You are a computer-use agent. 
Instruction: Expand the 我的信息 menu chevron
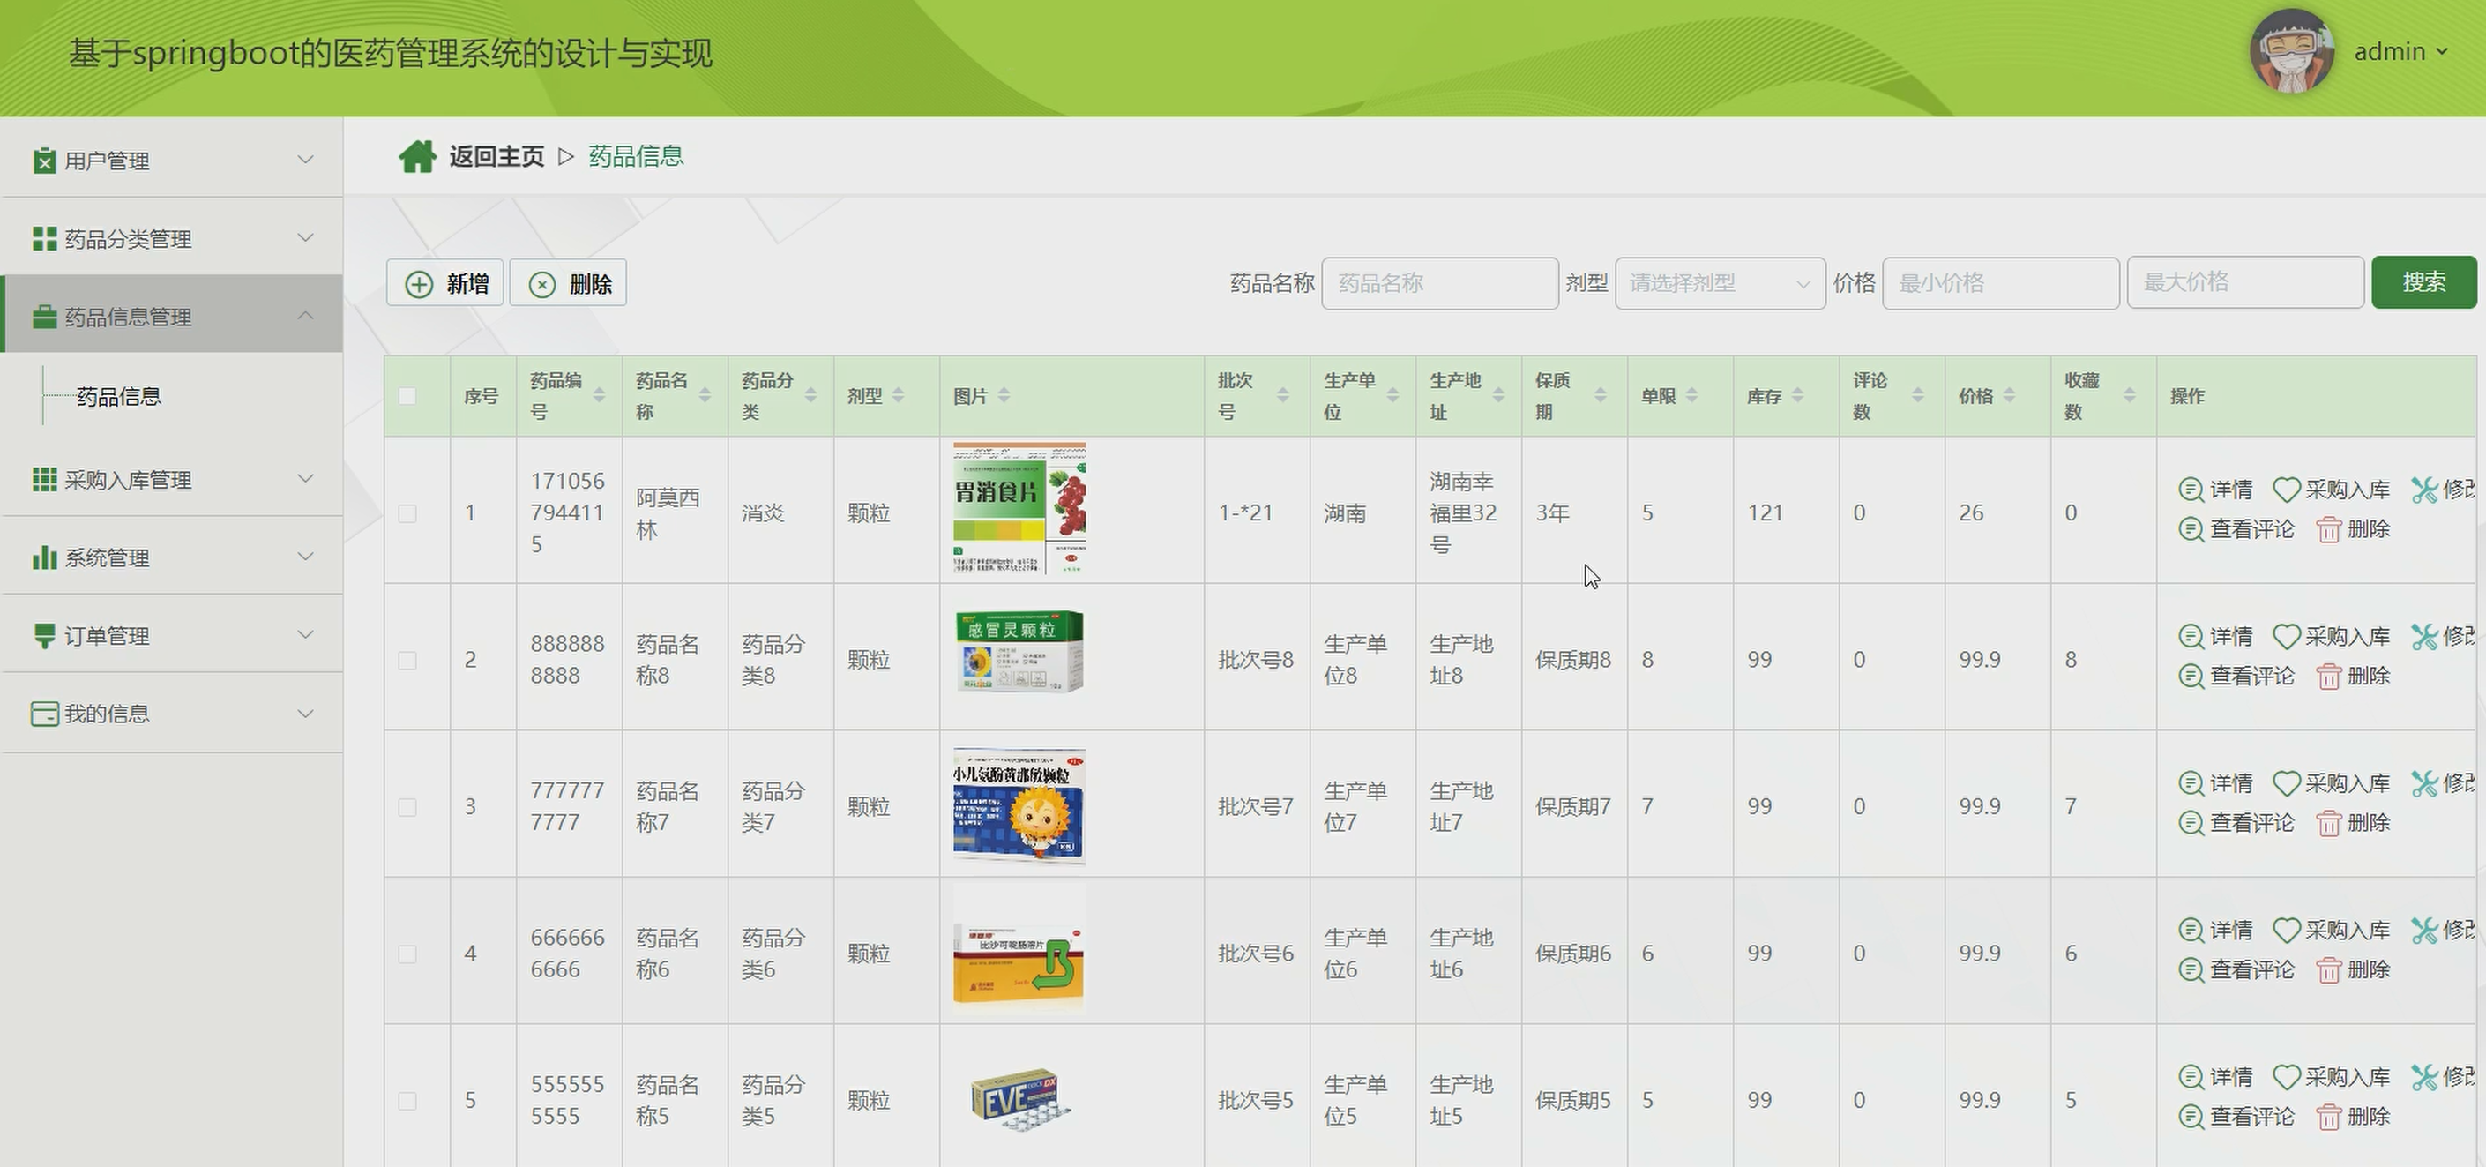(x=305, y=714)
